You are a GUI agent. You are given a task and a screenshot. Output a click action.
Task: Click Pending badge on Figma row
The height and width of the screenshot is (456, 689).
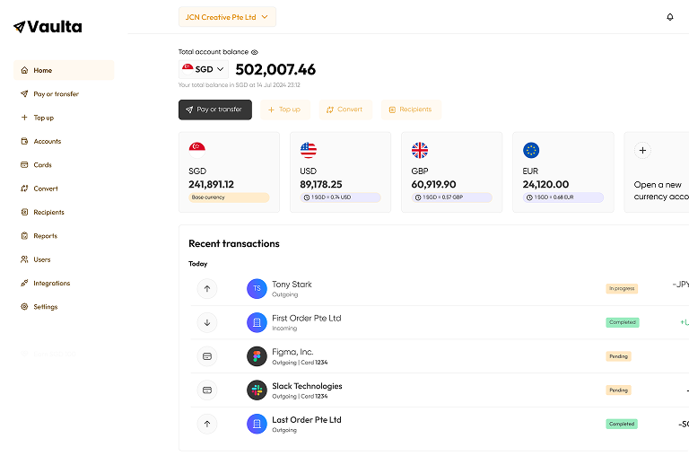click(619, 356)
